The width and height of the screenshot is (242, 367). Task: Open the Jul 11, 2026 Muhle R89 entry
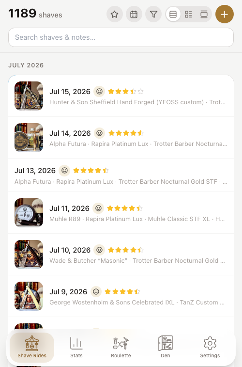click(121, 213)
